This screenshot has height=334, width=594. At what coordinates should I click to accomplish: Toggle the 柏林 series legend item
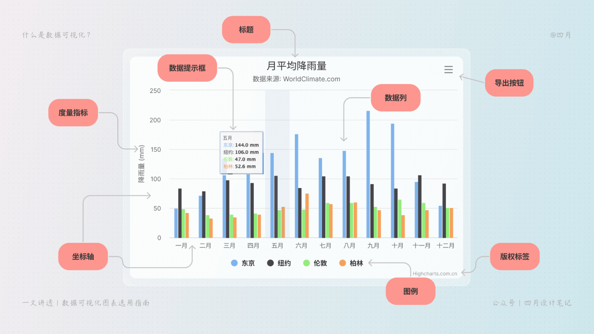click(x=351, y=263)
